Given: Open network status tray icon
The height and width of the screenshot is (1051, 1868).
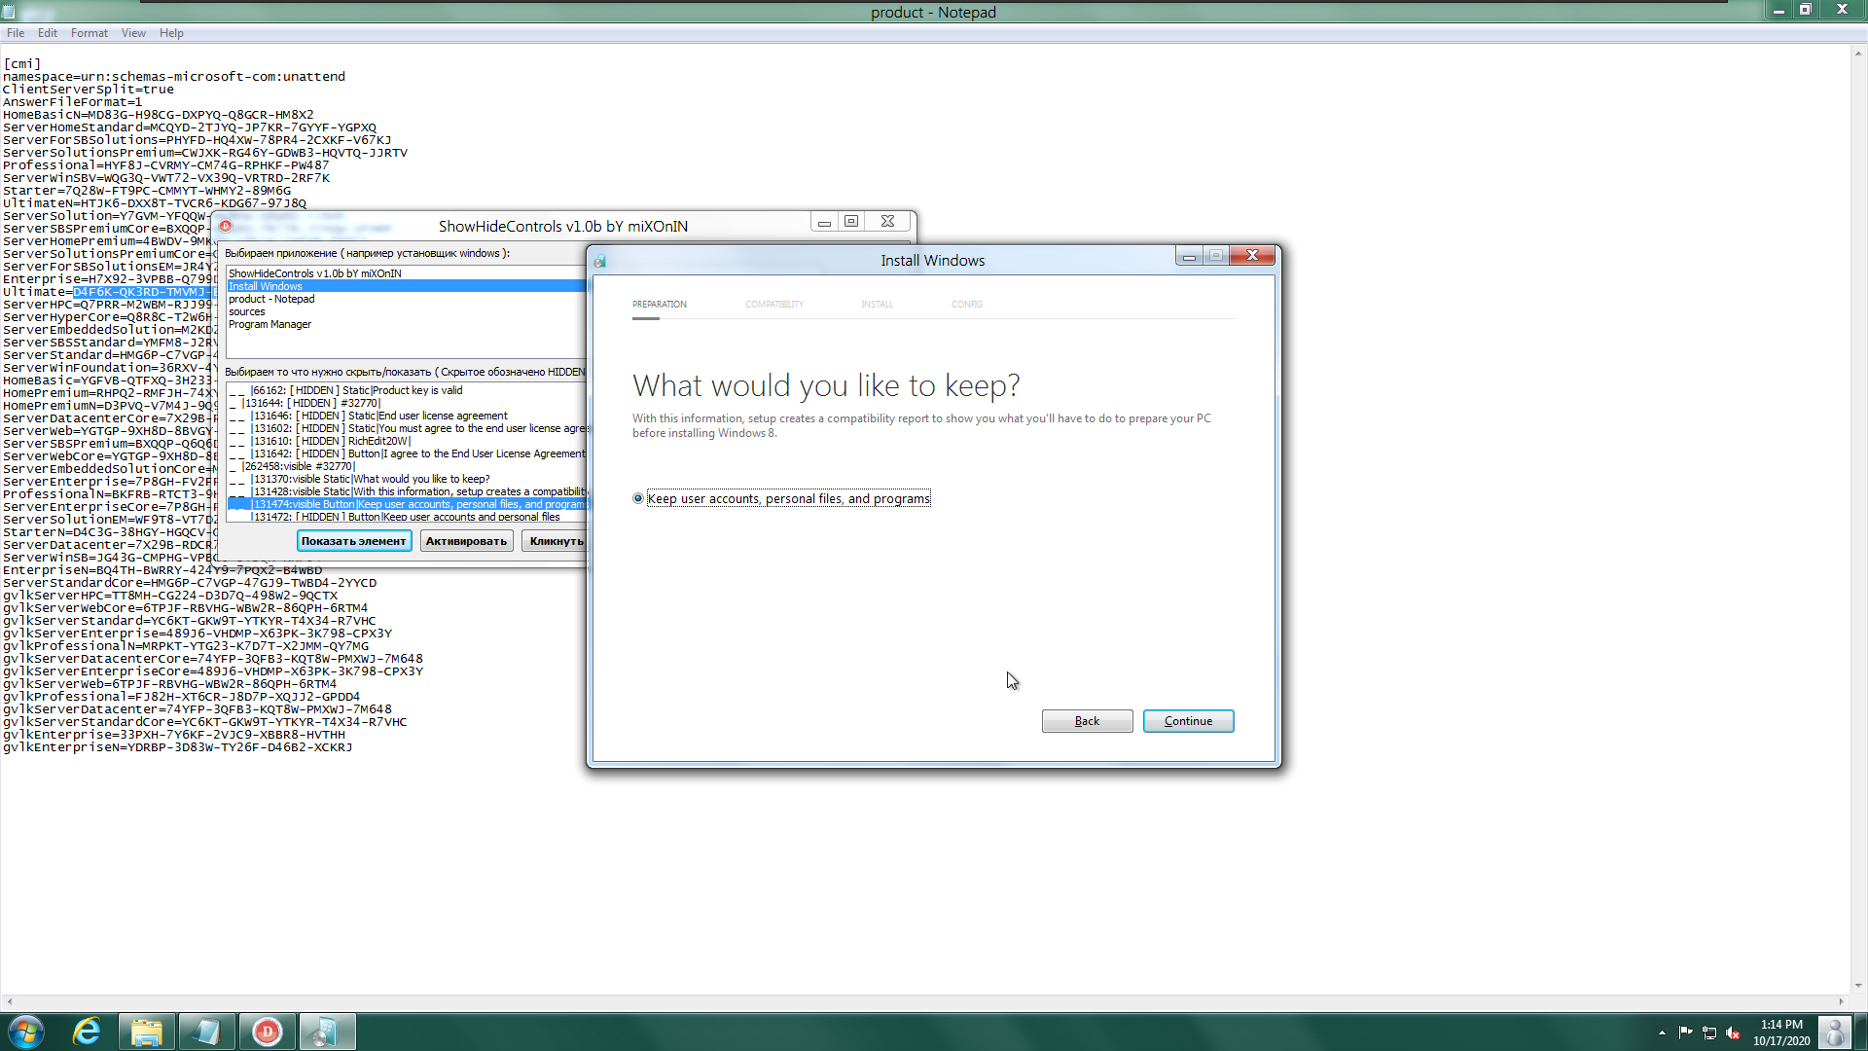Looking at the screenshot, I should [x=1709, y=1033].
